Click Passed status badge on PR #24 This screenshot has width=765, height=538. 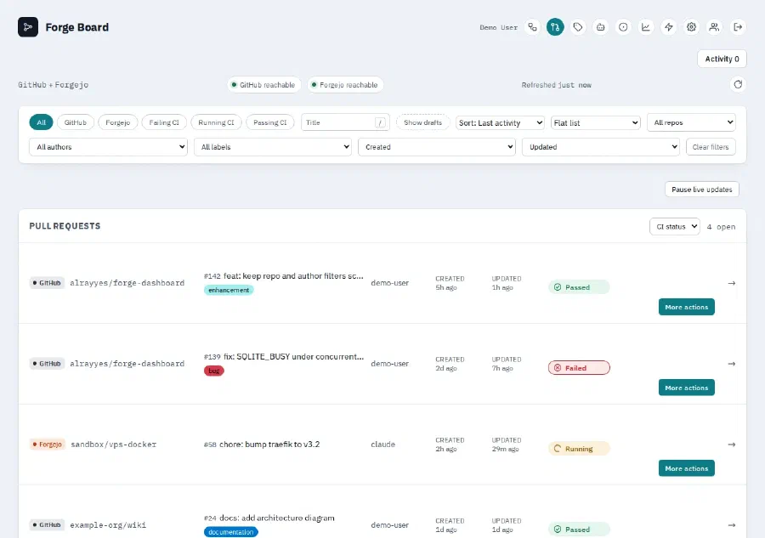pos(579,530)
